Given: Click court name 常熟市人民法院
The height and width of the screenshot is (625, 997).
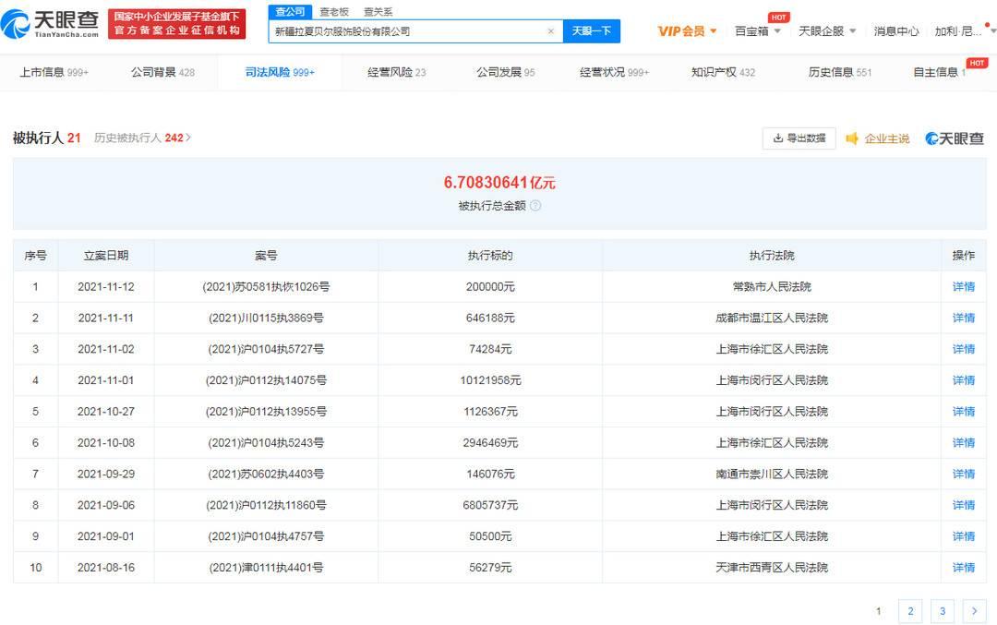Looking at the screenshot, I should point(772,287).
